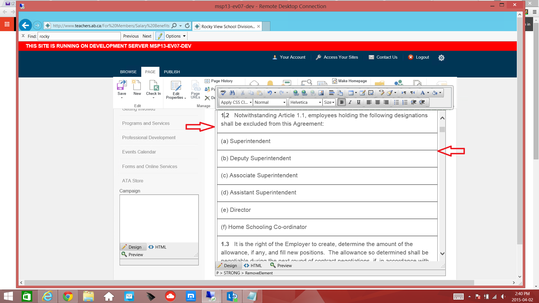Image resolution: width=539 pixels, height=303 pixels.
Task: Toggle Bold formatting button
Action: tap(342, 102)
